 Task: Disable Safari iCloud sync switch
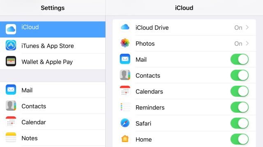coord(240,123)
